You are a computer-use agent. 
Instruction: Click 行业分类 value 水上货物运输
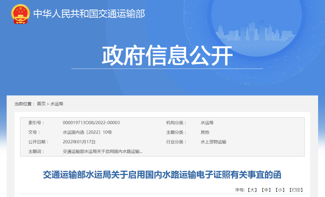213,142
